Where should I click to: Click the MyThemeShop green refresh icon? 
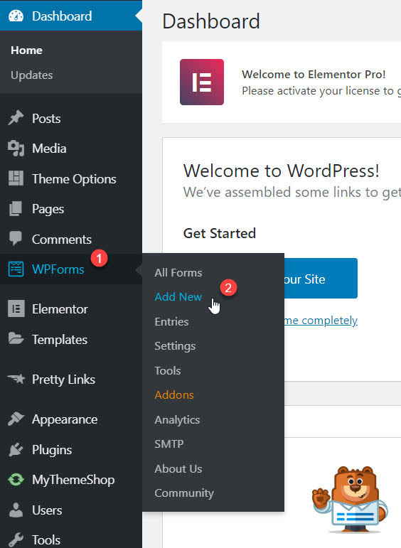click(16, 480)
